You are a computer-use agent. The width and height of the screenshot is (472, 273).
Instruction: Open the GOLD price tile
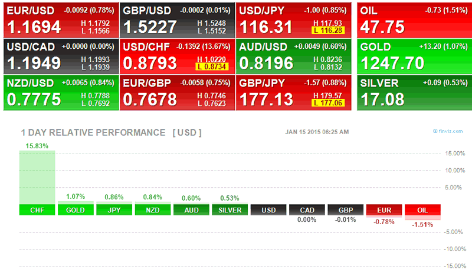point(413,56)
